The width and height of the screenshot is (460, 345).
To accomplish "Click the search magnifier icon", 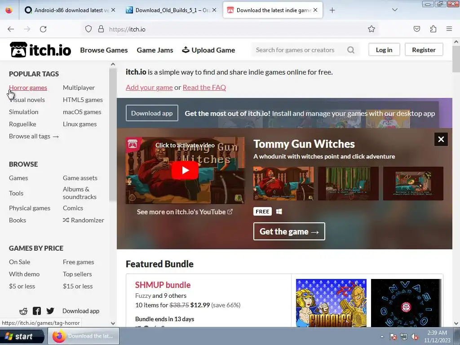I will coord(350,50).
